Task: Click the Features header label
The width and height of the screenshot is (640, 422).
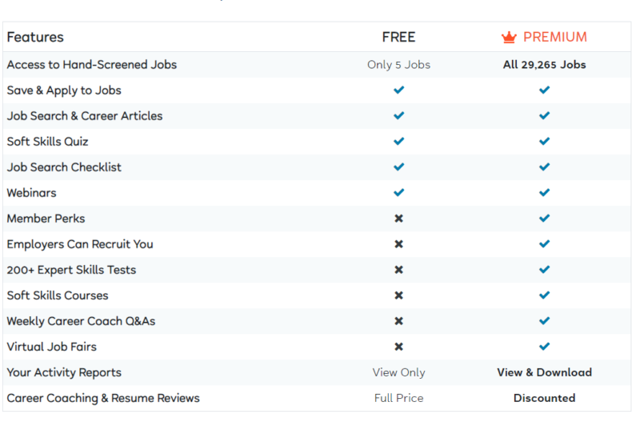Action: tap(35, 37)
